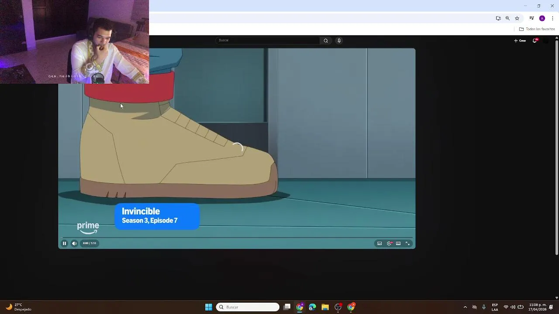
Task: Mute the video player volume
Action: (74, 243)
